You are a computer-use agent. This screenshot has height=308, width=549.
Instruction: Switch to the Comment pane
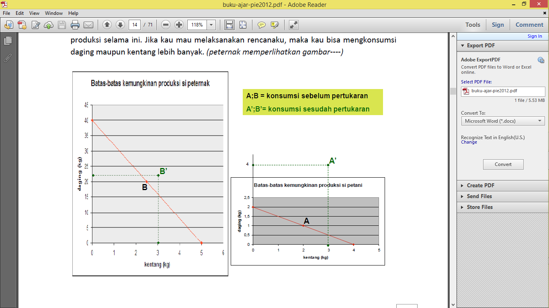point(529,25)
